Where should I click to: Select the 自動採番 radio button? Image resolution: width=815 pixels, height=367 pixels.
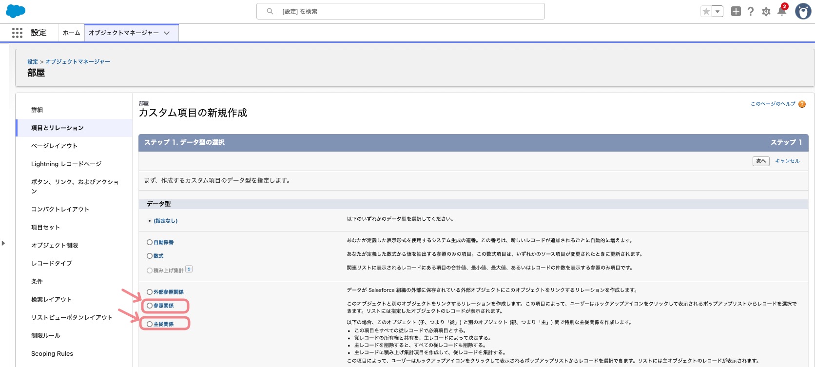click(150, 242)
